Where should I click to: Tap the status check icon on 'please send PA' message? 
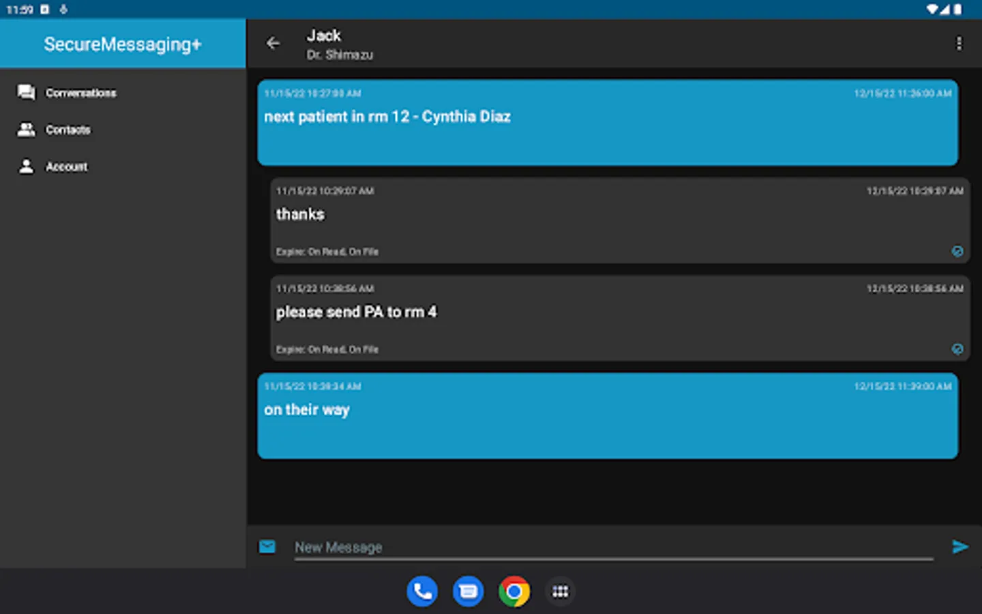coord(957,349)
